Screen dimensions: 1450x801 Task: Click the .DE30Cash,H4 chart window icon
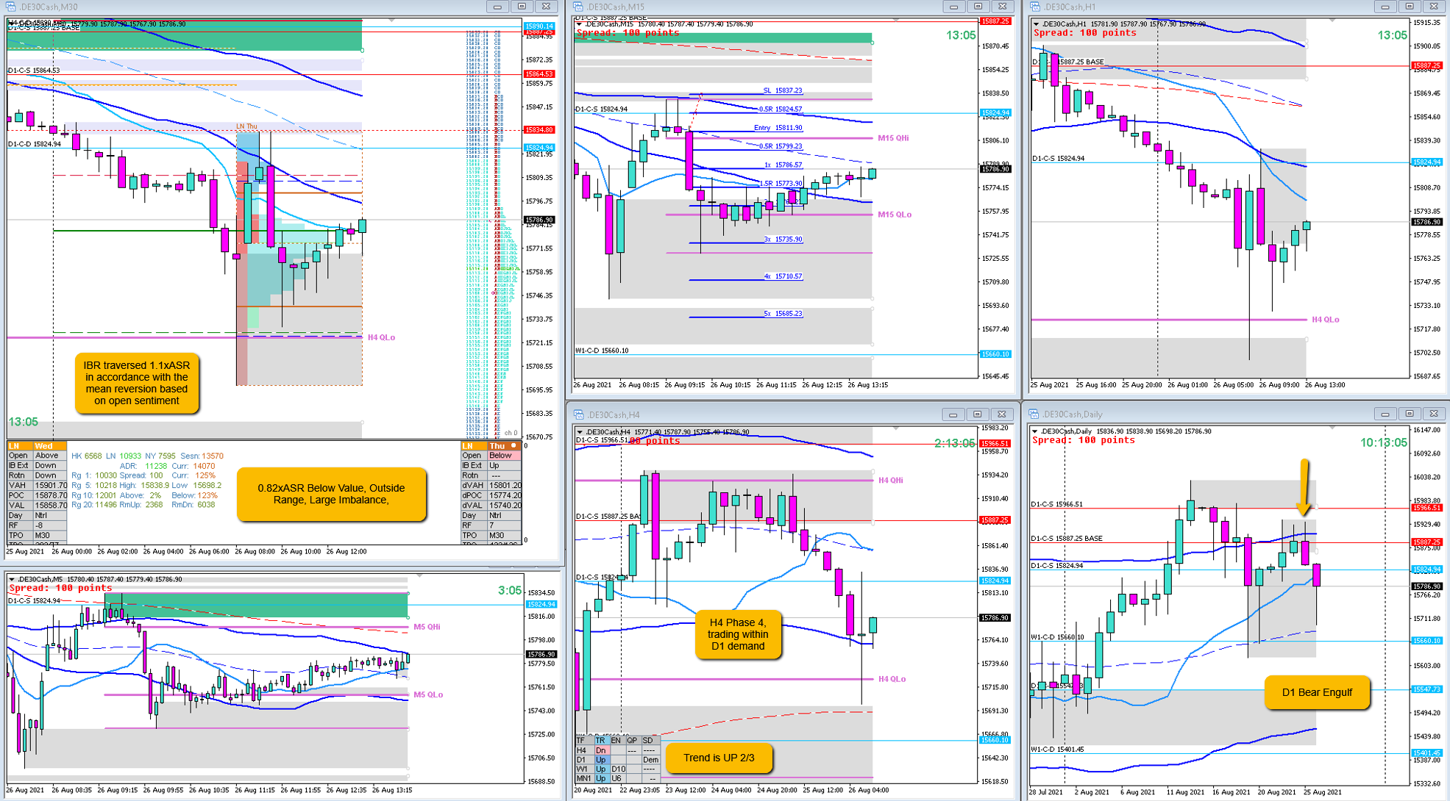click(579, 414)
